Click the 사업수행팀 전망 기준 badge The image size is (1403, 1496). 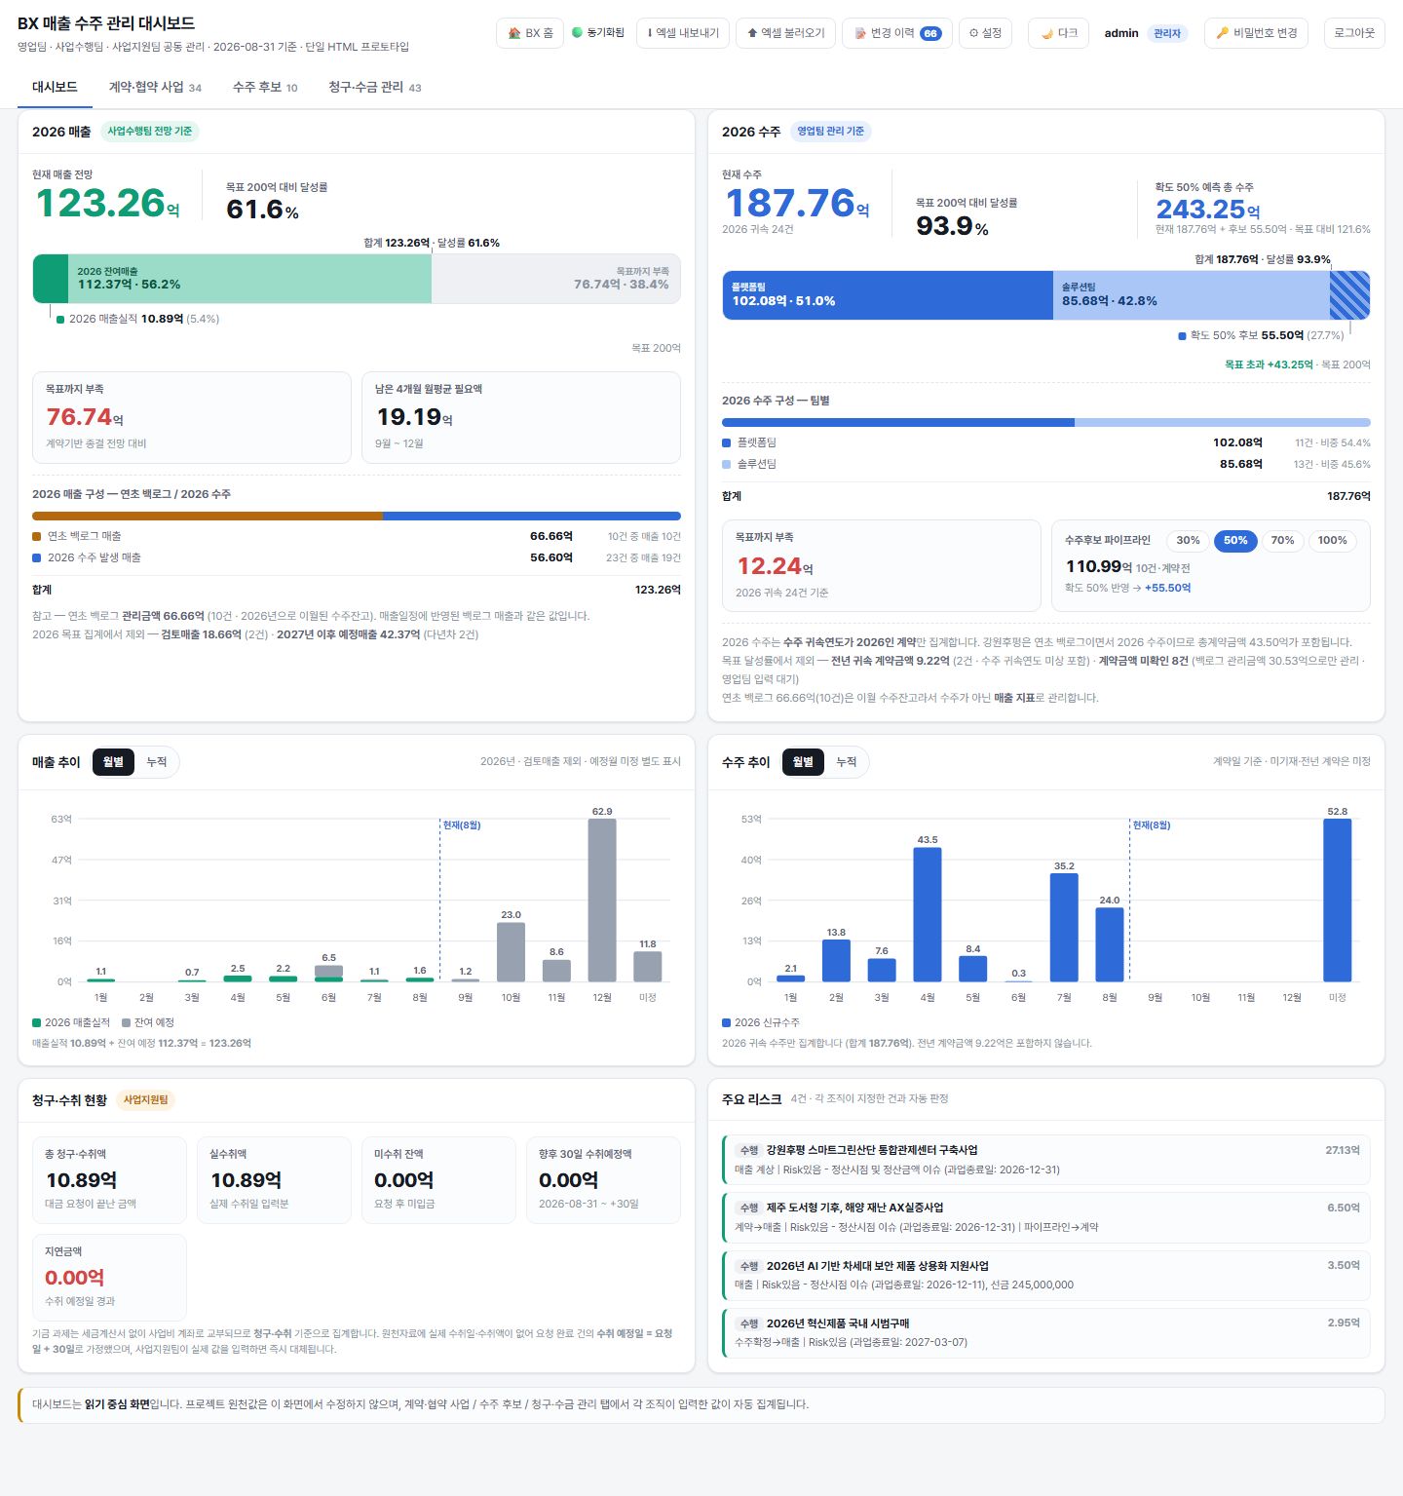coord(149,132)
